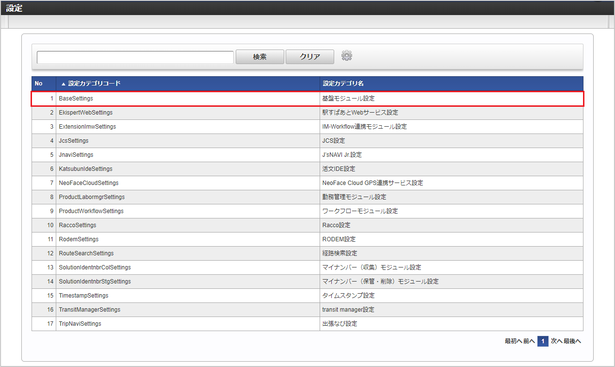Choose the ProductLabormgrSettings row
The image size is (615, 367).
click(x=307, y=197)
